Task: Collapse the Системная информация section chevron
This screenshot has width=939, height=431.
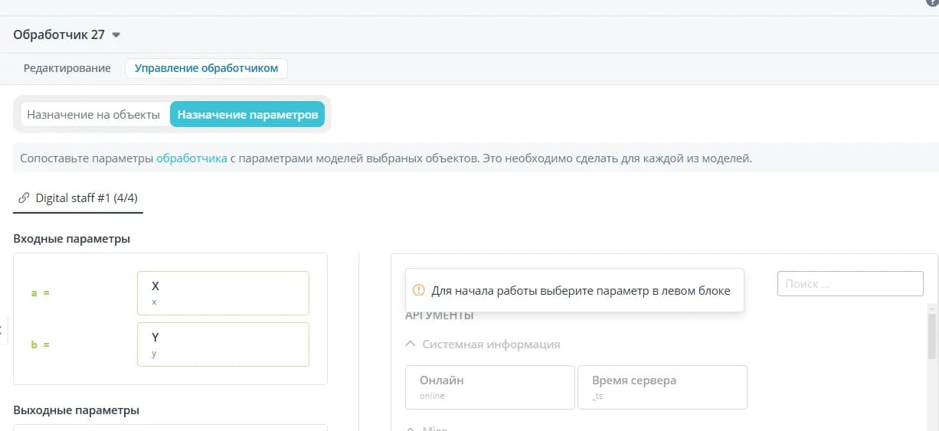Action: tap(411, 344)
